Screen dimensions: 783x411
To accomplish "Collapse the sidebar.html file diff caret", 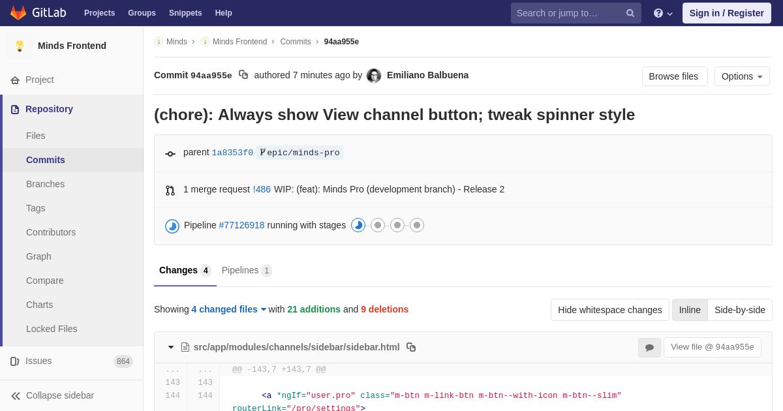I will pos(171,347).
